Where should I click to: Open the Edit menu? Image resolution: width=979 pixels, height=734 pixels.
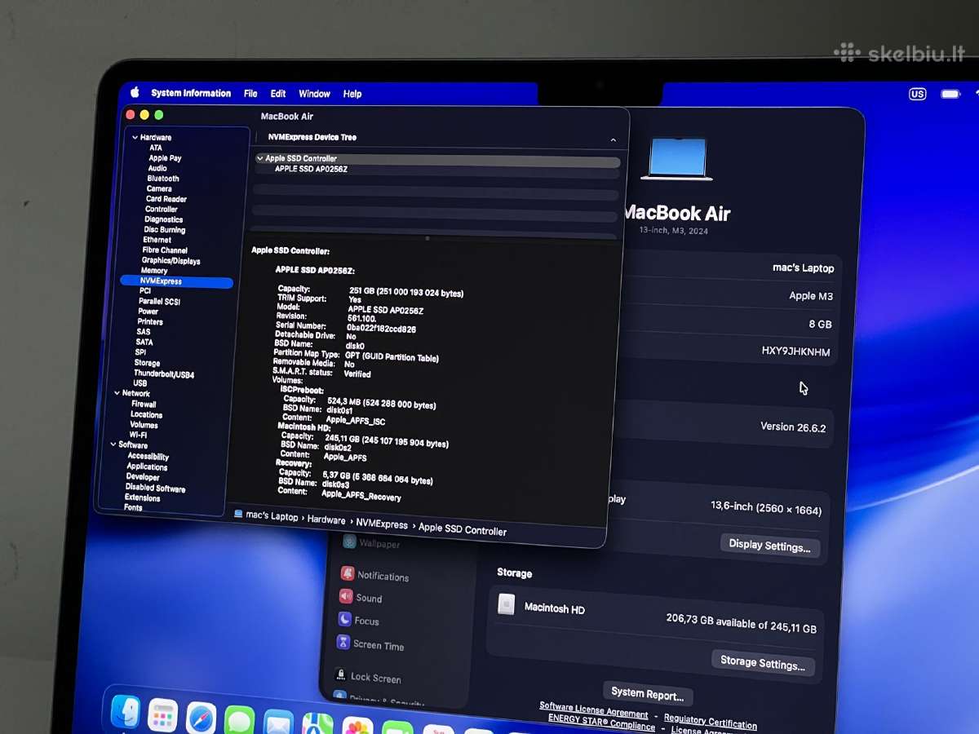coord(278,94)
